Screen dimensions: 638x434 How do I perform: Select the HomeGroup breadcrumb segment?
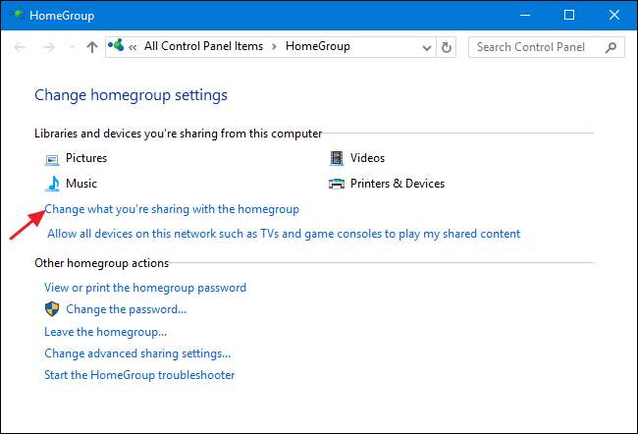tap(317, 46)
